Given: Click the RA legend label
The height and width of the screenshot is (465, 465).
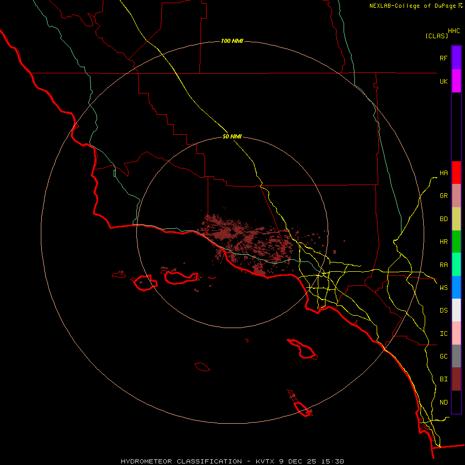Looking at the screenshot, I should tap(443, 265).
